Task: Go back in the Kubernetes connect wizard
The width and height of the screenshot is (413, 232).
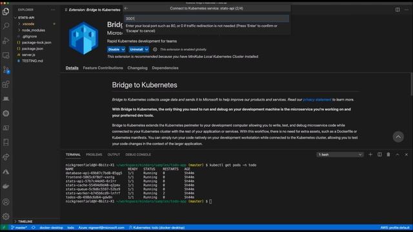Action: point(126,8)
